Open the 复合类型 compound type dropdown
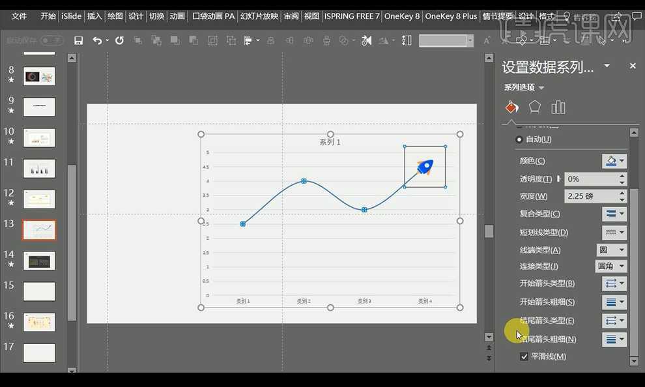The height and width of the screenshot is (387, 645). 614,214
